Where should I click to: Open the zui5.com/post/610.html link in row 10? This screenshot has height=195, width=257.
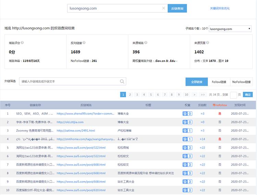click(81, 190)
